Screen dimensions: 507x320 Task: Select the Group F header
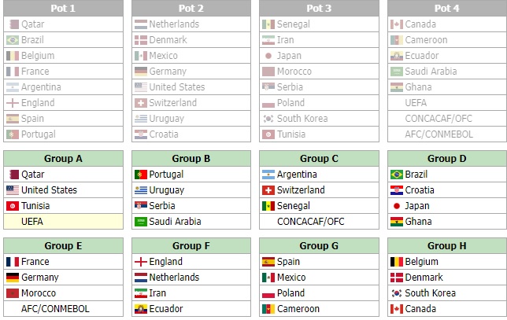(191, 246)
